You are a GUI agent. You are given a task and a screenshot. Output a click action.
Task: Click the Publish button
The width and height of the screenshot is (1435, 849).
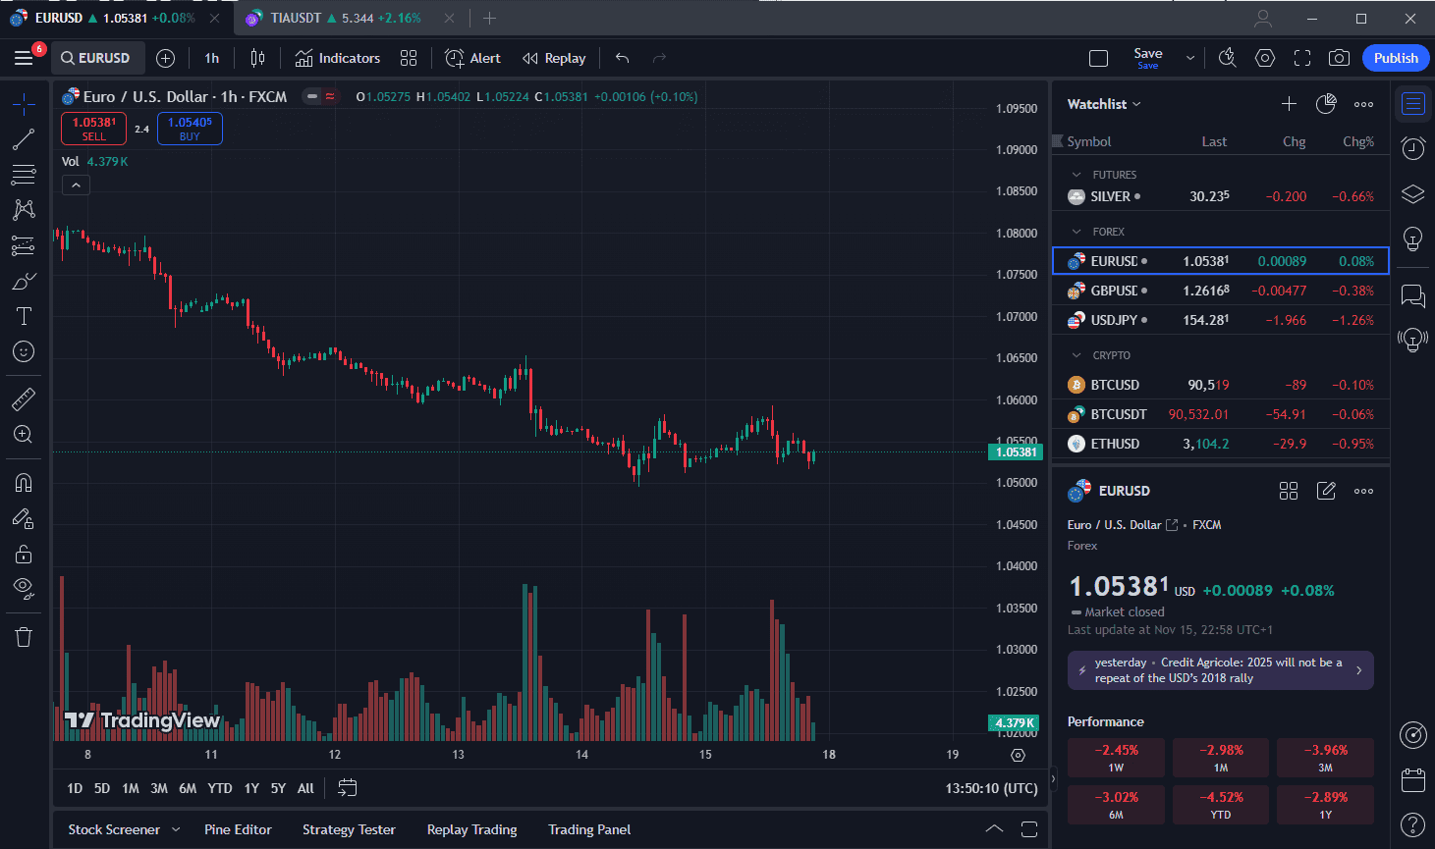click(1395, 58)
